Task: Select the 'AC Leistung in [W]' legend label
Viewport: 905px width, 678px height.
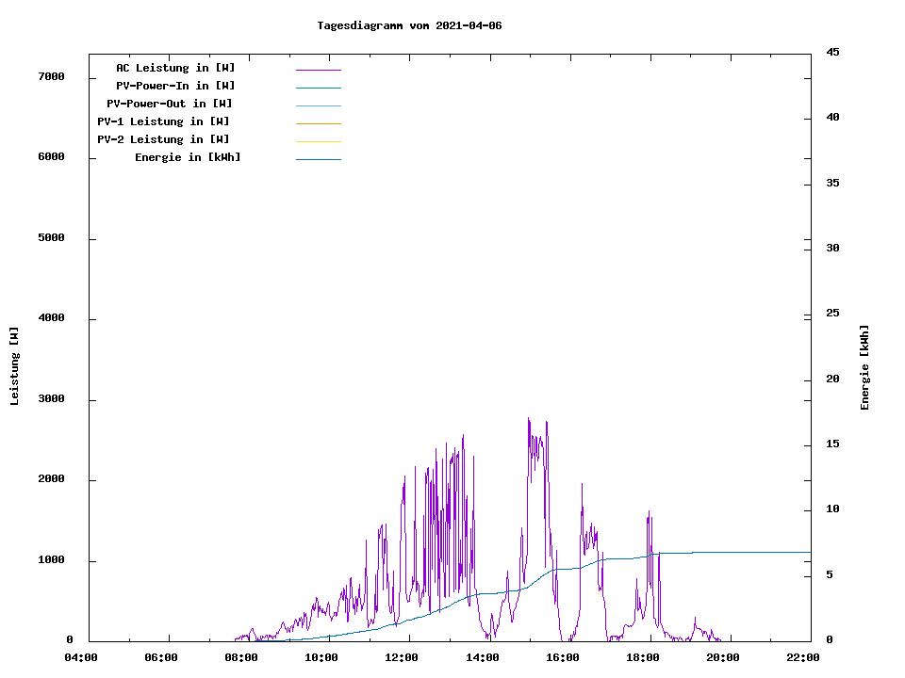Action: [x=175, y=68]
